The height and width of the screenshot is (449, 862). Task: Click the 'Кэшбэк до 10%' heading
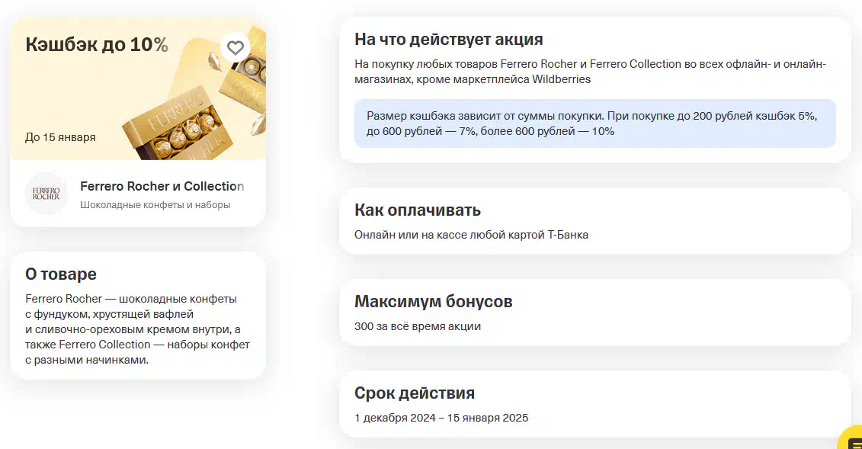[x=97, y=44]
